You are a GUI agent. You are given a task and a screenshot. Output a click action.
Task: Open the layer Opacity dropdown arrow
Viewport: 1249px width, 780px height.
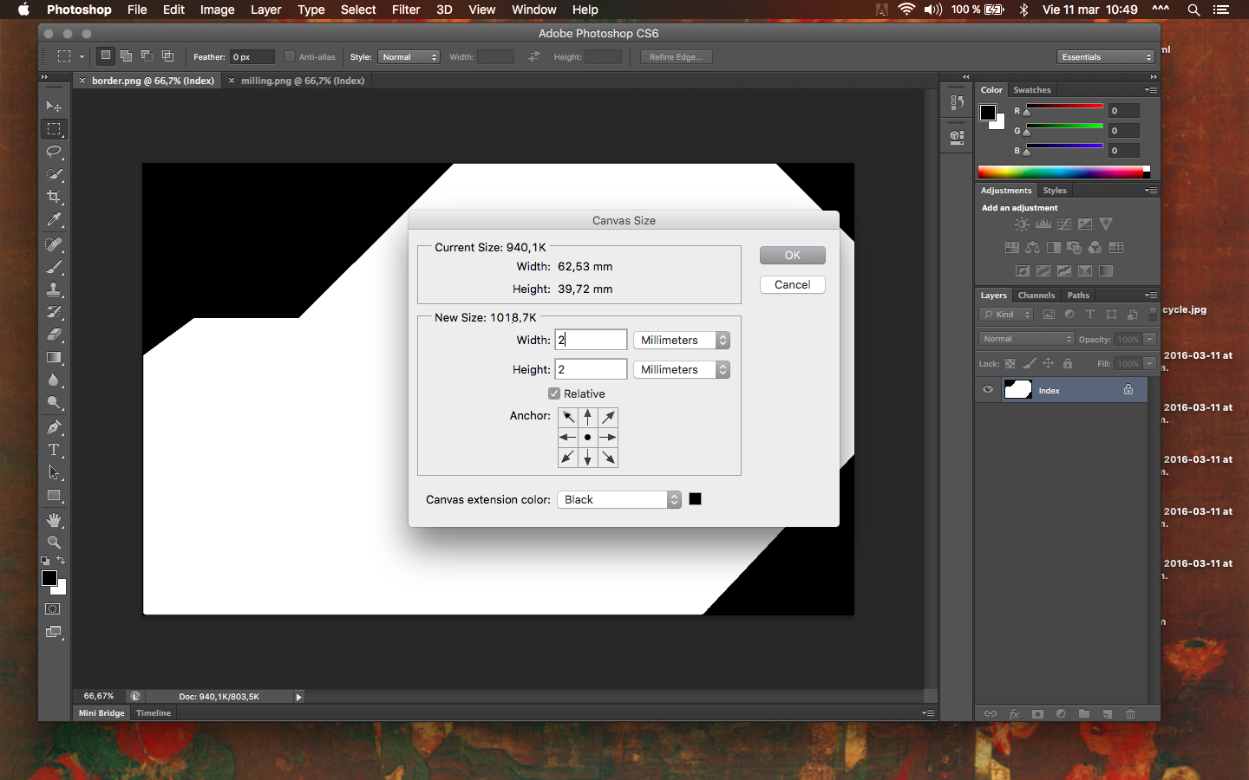click(x=1150, y=339)
